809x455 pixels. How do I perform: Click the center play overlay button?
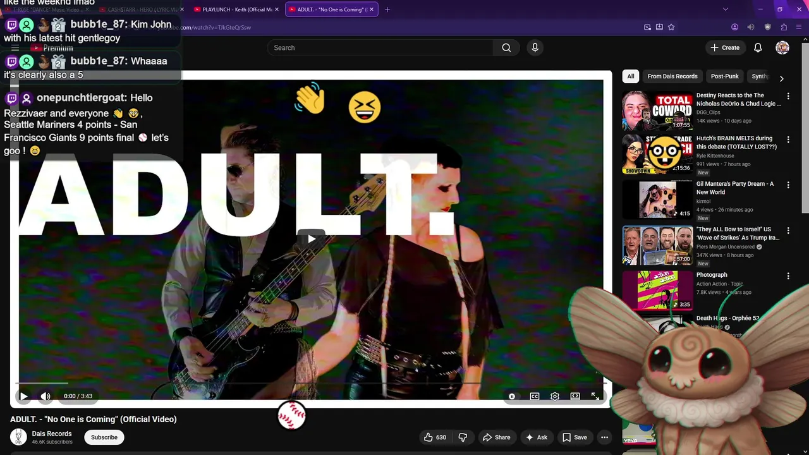[311, 238]
